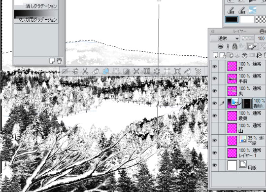This screenshot has height=192, width=266.
Task: Hide the 枝 layer with its eye icon
Action: pyautogui.click(x=214, y=66)
